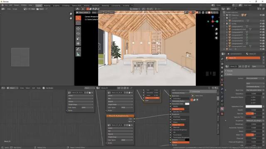Toggle the Use Nodes checkbox
Screen dimensions: 266x149
(x=44, y=88)
